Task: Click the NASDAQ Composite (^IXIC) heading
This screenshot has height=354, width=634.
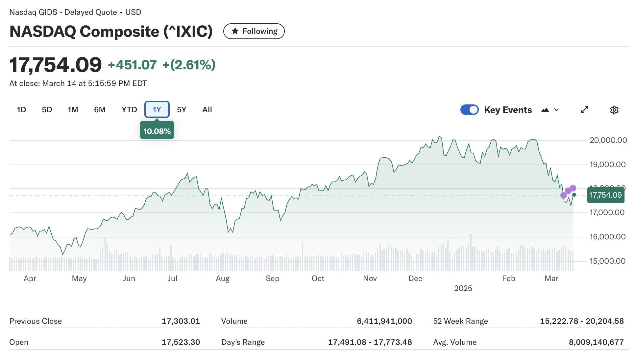Action: (111, 32)
